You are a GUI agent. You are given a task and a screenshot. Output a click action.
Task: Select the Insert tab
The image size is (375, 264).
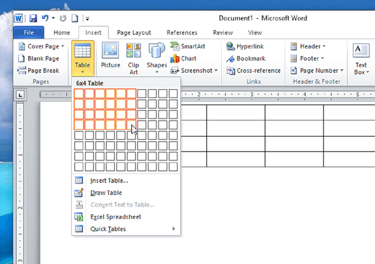pos(93,32)
